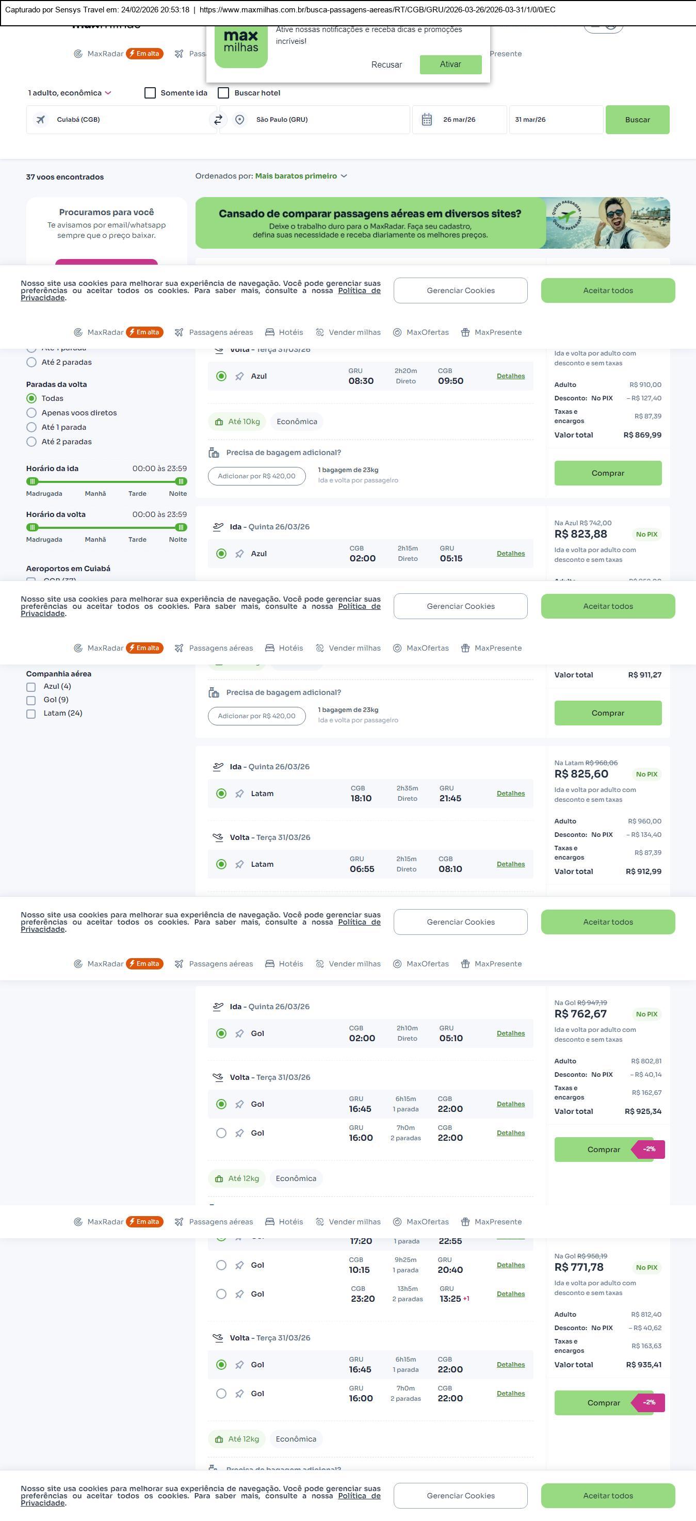
Task: Filter by Latam (24) airline checkbox
Action: pyautogui.click(x=31, y=714)
